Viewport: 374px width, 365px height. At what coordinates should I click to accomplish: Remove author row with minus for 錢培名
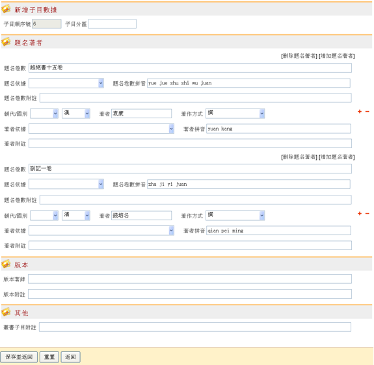click(x=367, y=214)
